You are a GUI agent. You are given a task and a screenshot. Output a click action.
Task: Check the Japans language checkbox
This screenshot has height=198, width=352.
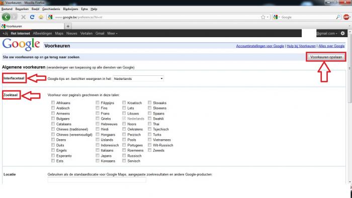tap(98, 155)
